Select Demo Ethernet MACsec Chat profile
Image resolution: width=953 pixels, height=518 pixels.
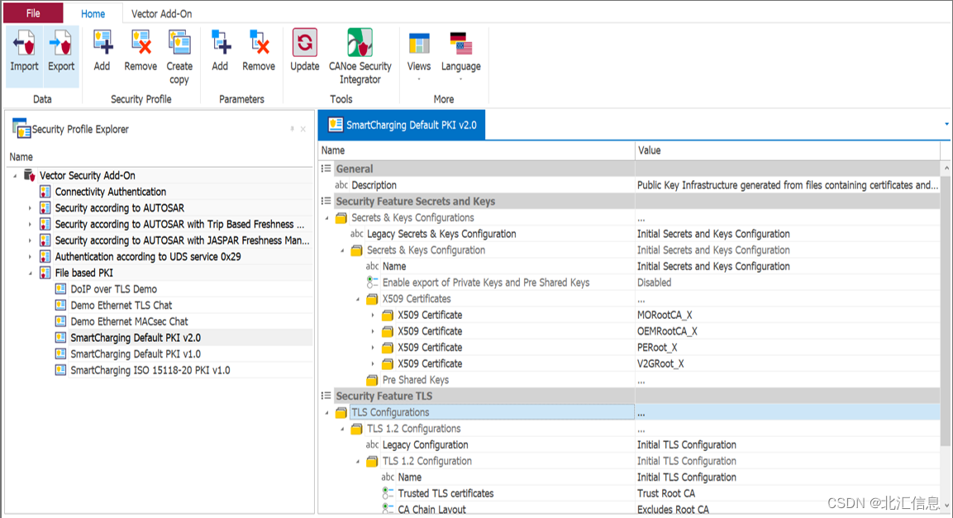point(129,321)
